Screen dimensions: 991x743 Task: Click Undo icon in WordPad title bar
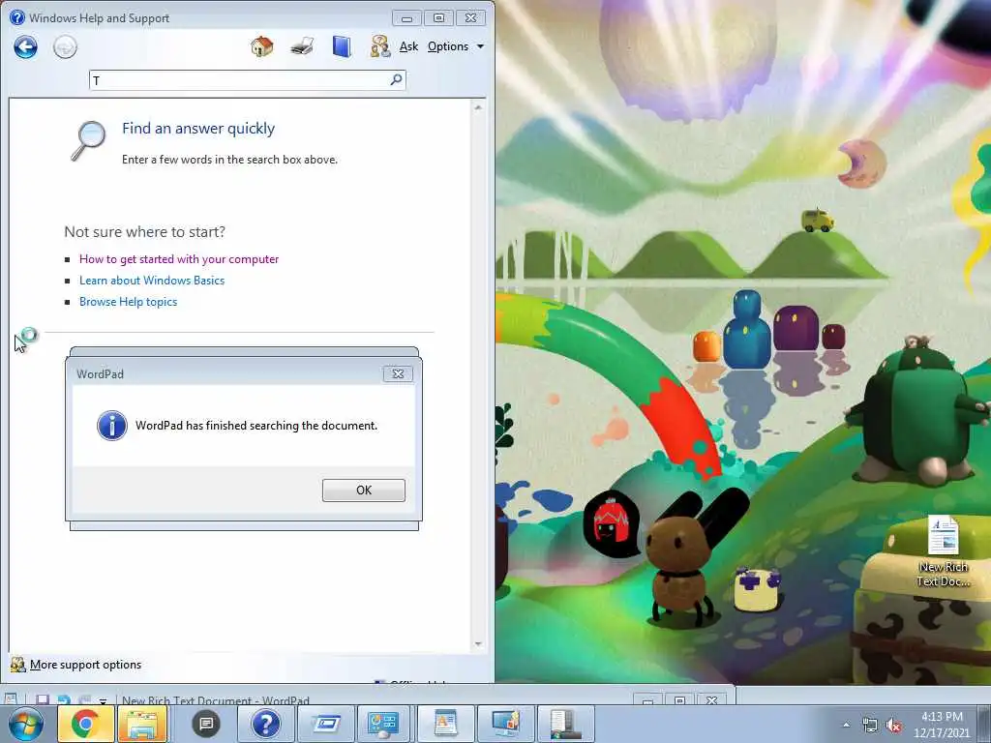tap(64, 700)
